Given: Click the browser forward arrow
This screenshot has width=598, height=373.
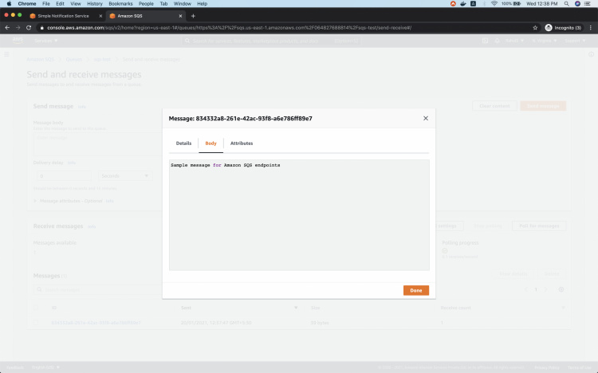Looking at the screenshot, I should pos(18,27).
